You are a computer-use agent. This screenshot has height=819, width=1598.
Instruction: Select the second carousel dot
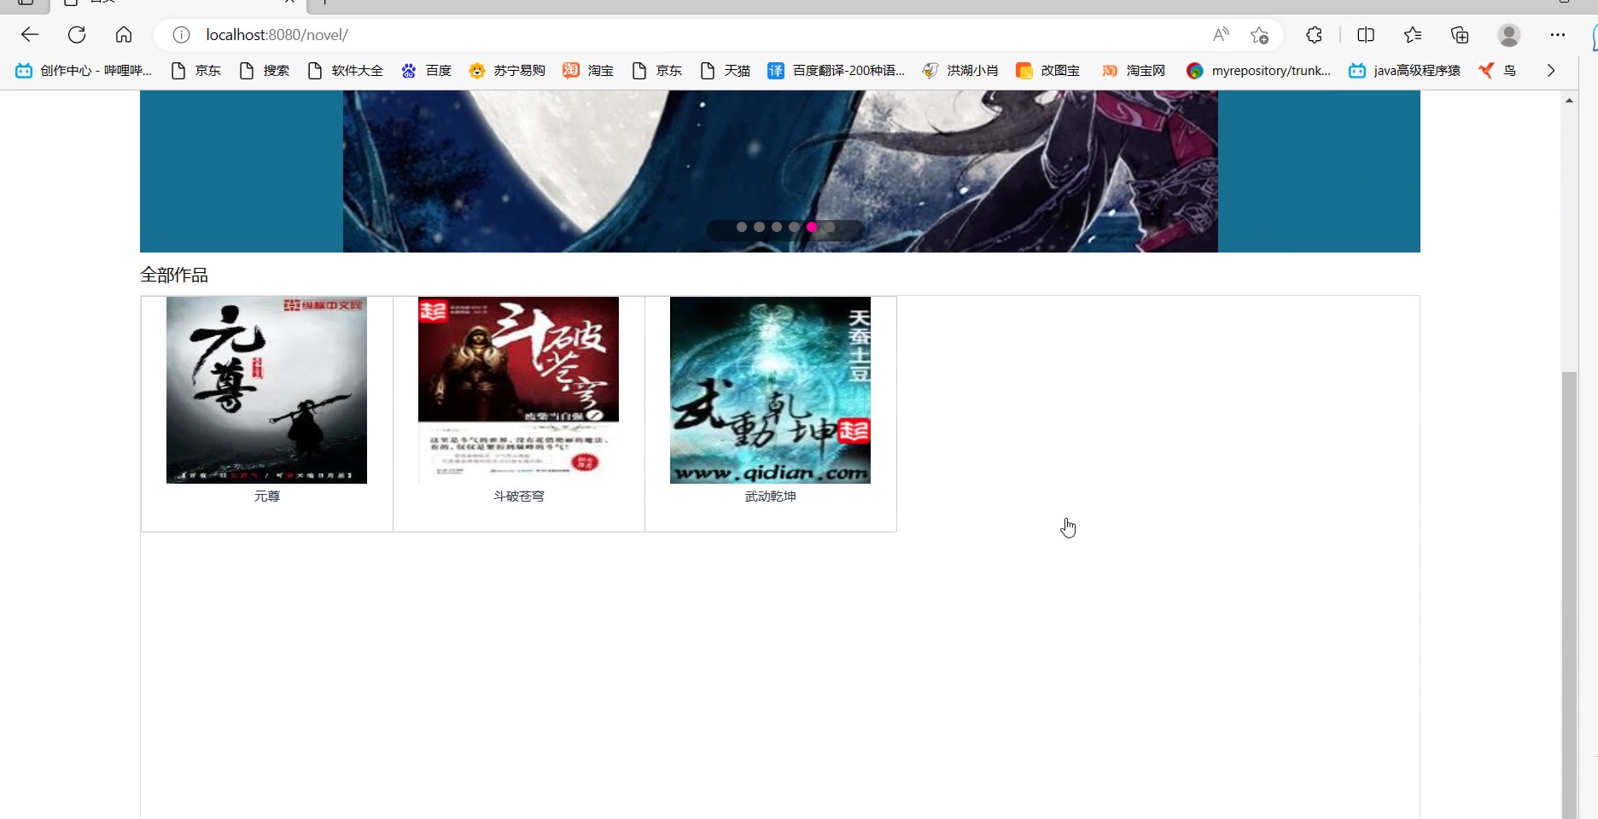pos(759,227)
